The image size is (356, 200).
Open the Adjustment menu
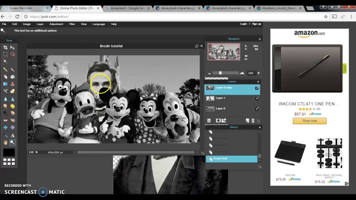(x=56, y=24)
